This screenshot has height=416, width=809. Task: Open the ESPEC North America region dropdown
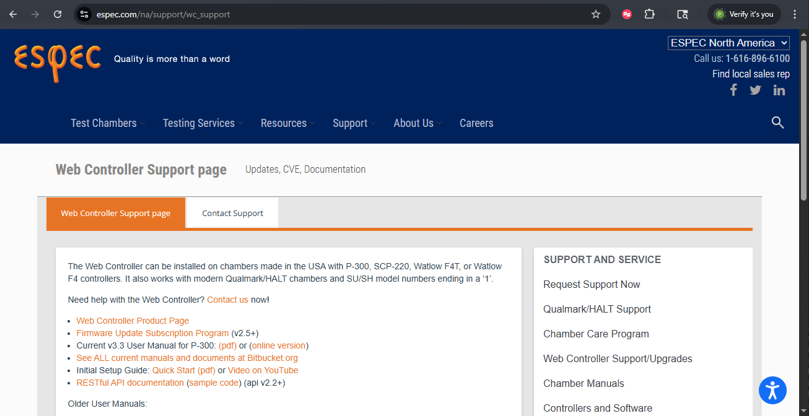point(728,43)
